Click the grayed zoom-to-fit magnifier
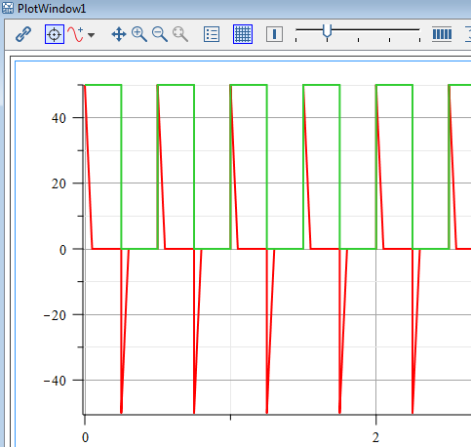This screenshot has height=447, width=471. click(180, 34)
